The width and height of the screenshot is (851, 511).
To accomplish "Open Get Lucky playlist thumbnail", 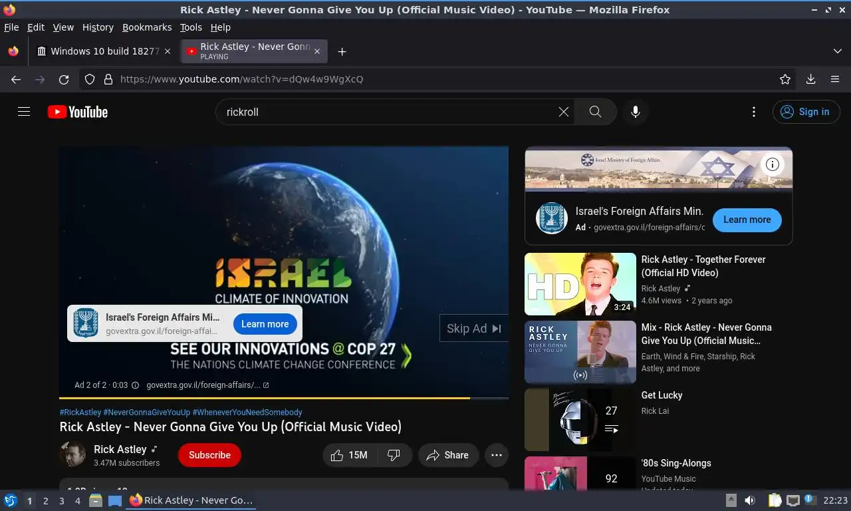I will point(580,420).
